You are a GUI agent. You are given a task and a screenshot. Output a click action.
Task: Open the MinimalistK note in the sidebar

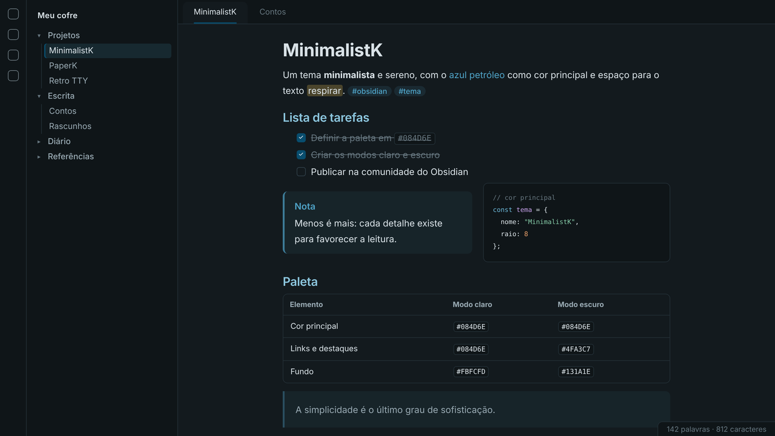pyautogui.click(x=108, y=51)
